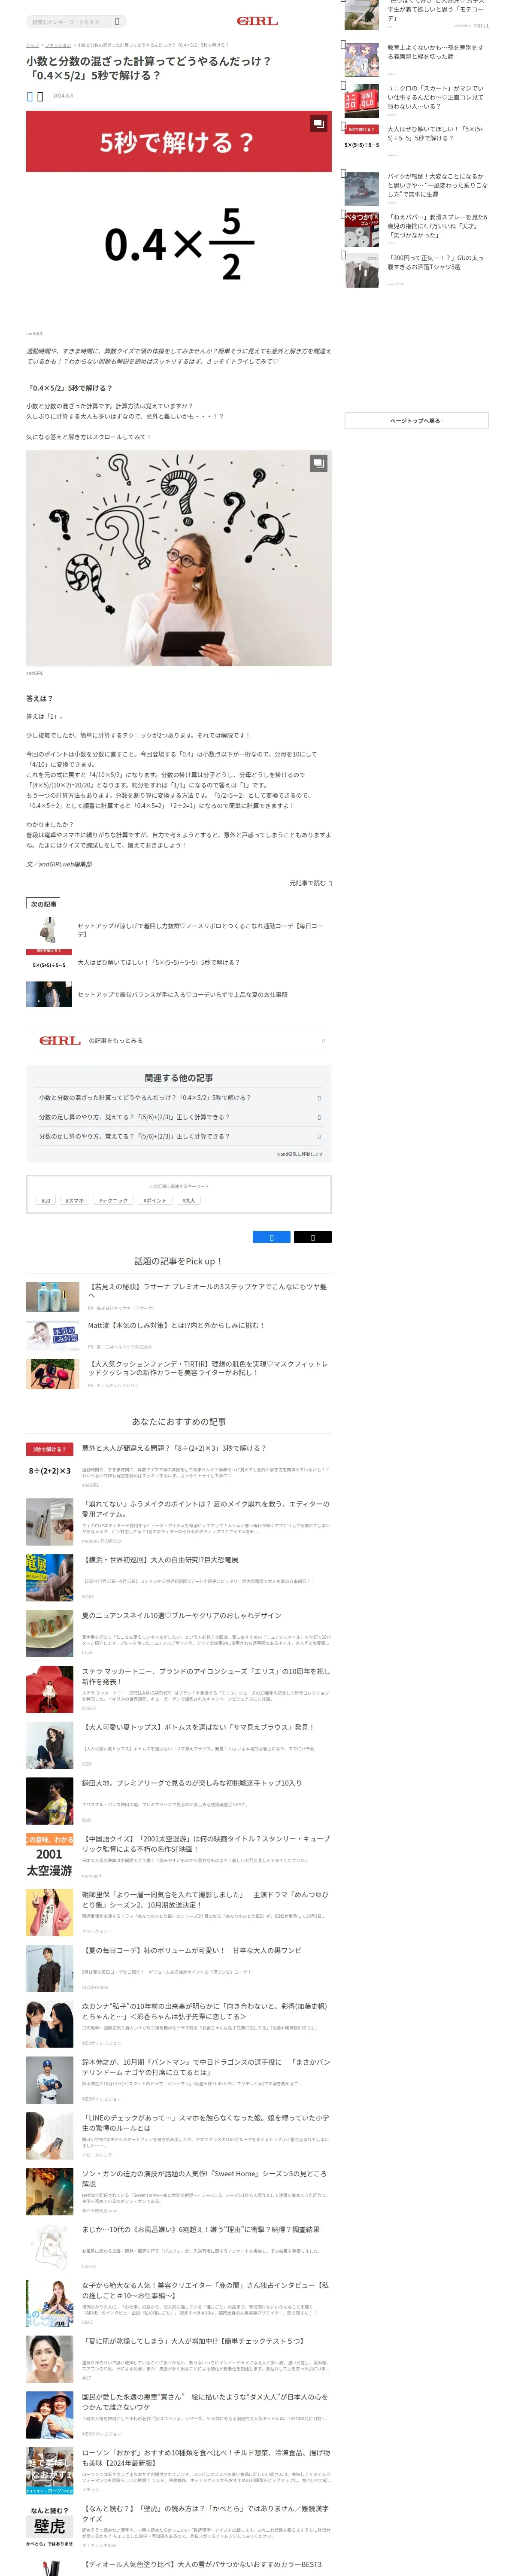
Task: Click 'GIRL の記事をもっとみる' row
Action: tap(179, 1041)
